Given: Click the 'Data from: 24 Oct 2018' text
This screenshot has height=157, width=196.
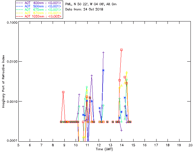Looking at the screenshot, I should (84, 10).
